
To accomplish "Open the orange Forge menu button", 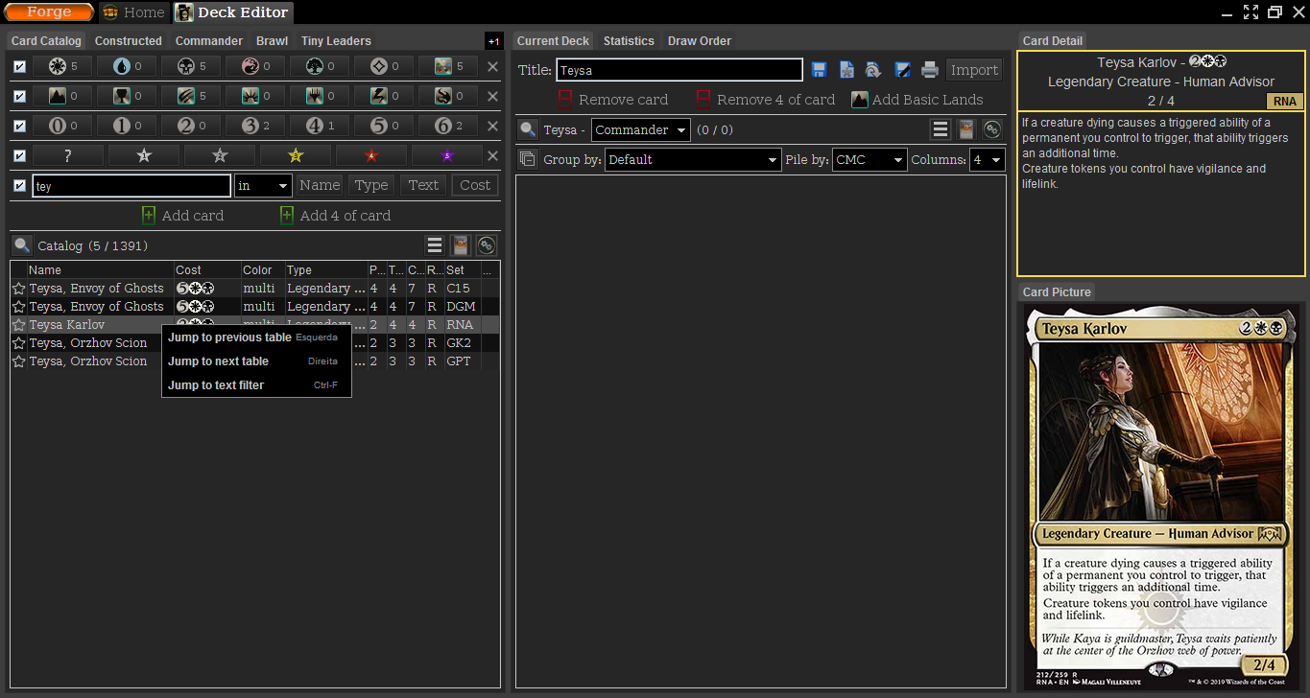I will tap(48, 12).
